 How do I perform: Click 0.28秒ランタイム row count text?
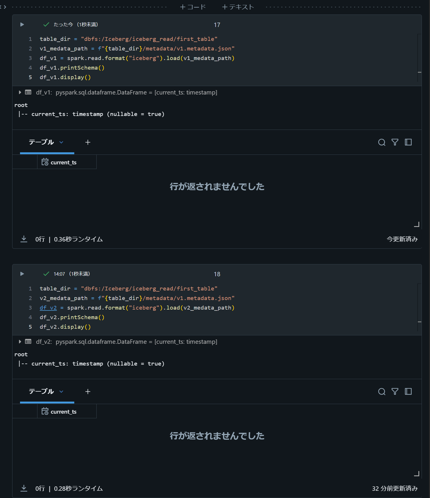tap(78, 489)
